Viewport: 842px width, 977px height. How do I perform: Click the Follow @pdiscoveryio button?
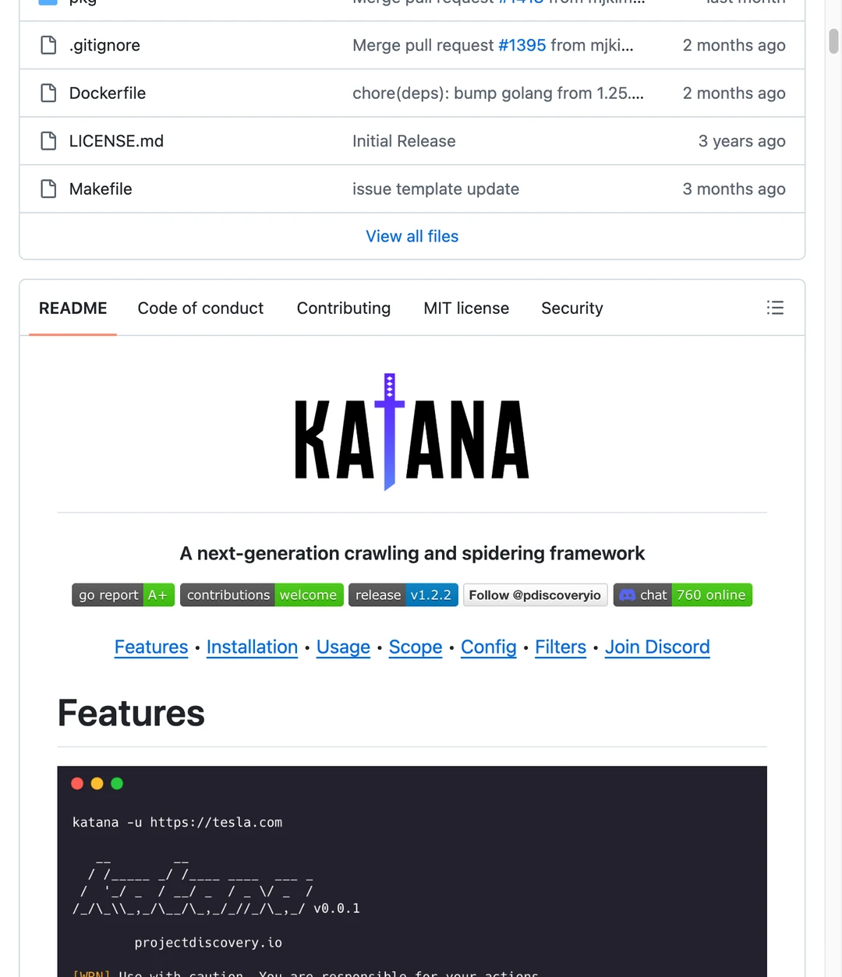[x=535, y=595]
